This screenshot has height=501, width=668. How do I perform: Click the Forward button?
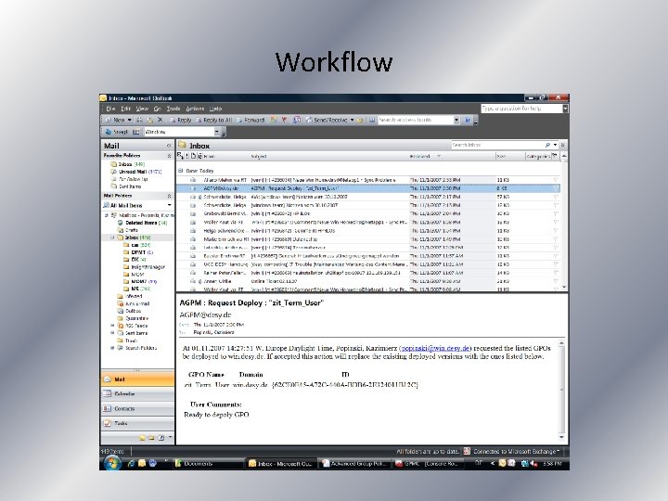250,120
